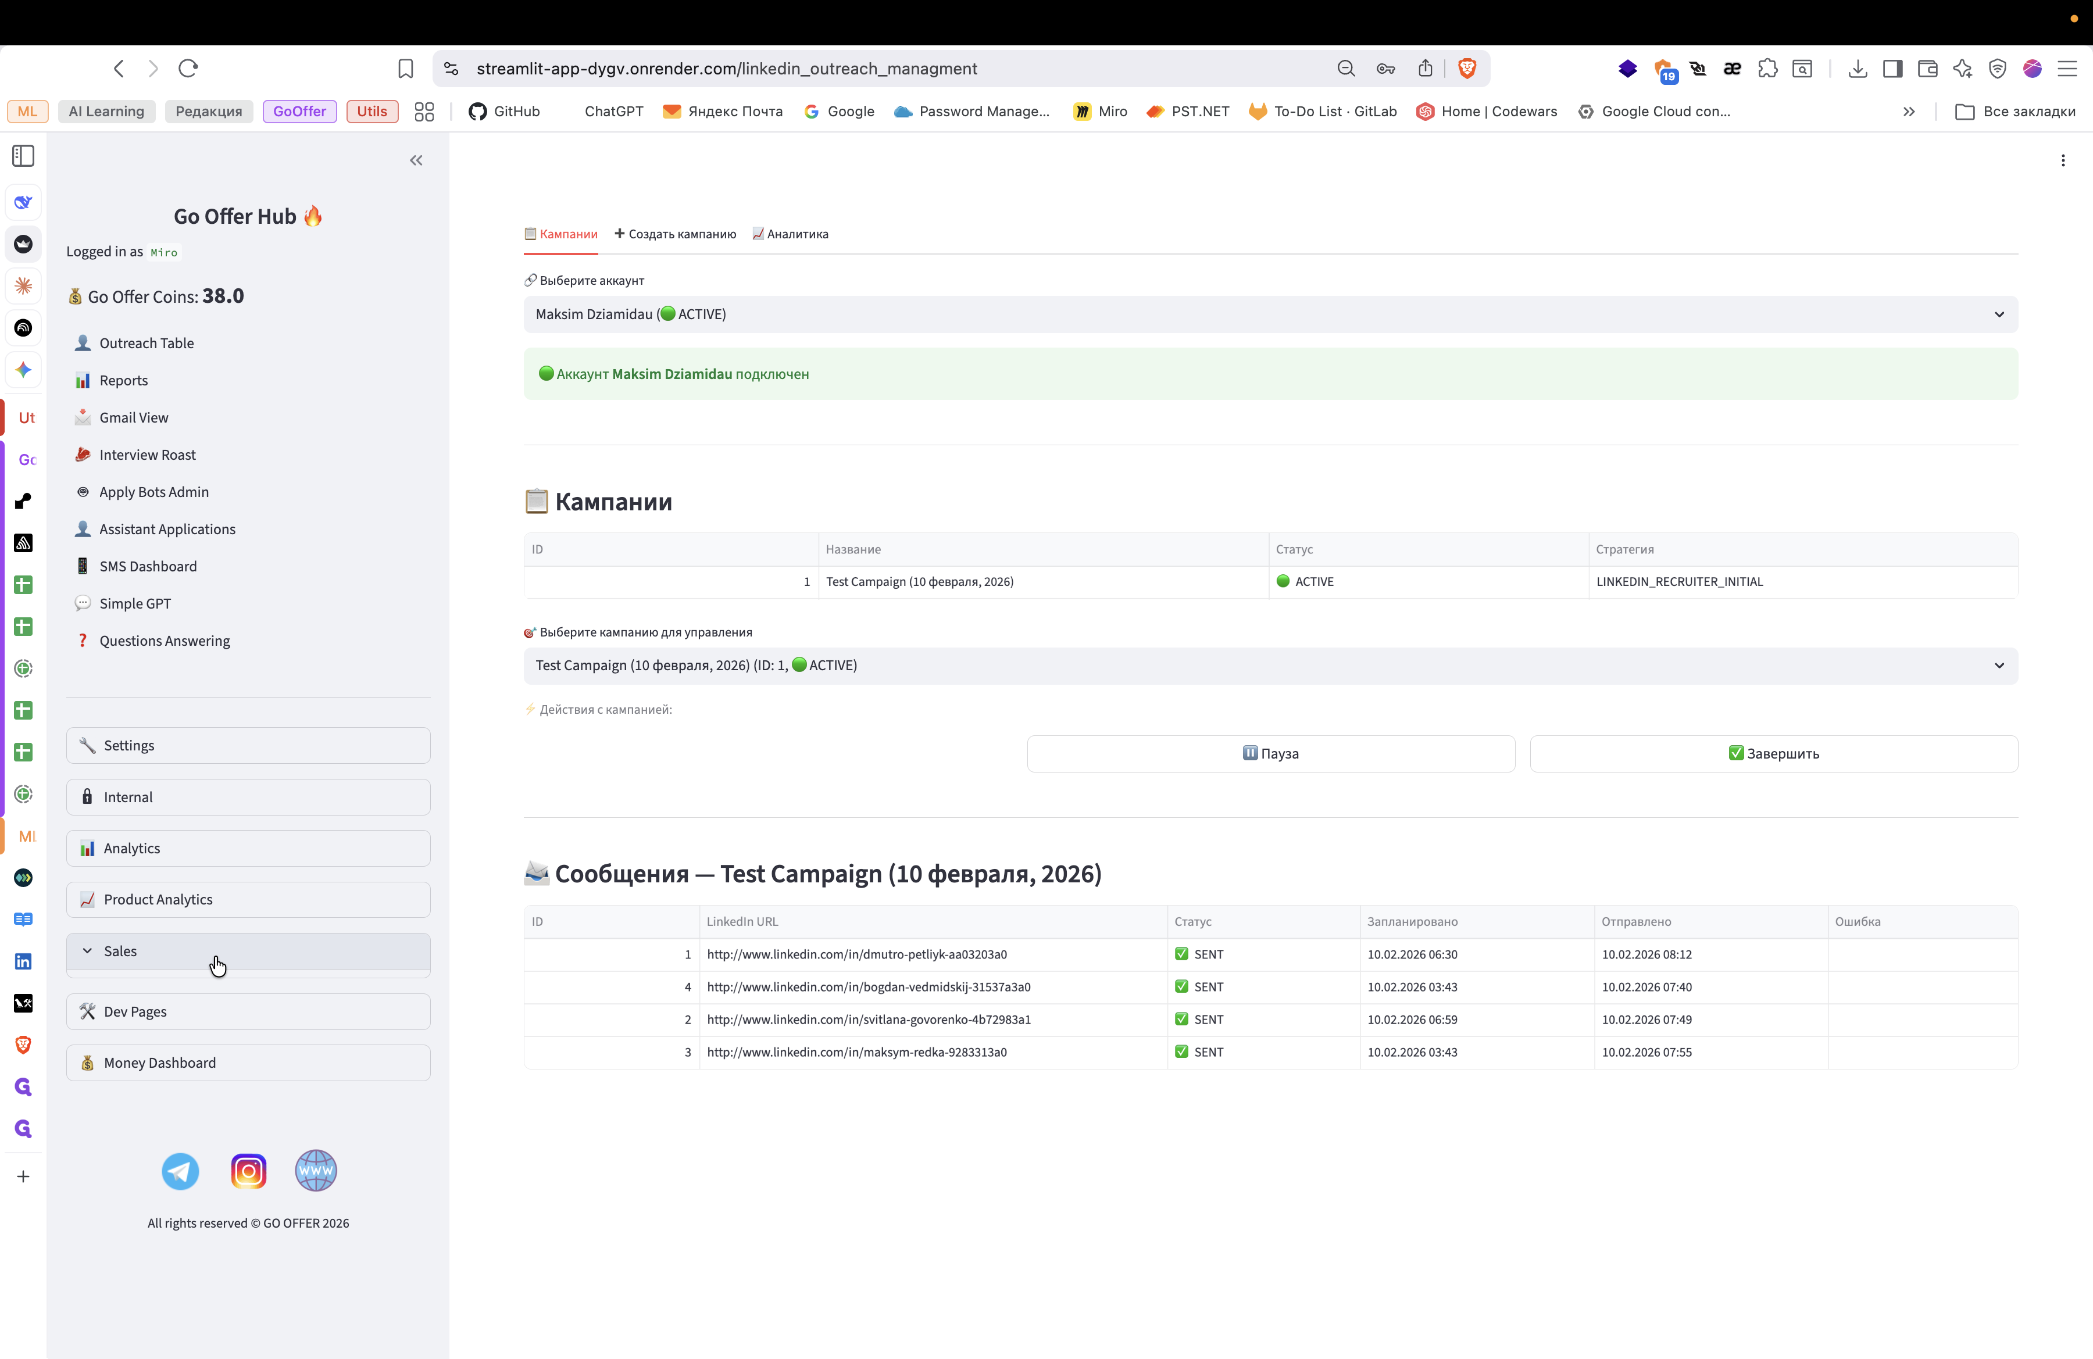Toggle the vertical tabs panel icon
The image size is (2093, 1359).
[24, 156]
